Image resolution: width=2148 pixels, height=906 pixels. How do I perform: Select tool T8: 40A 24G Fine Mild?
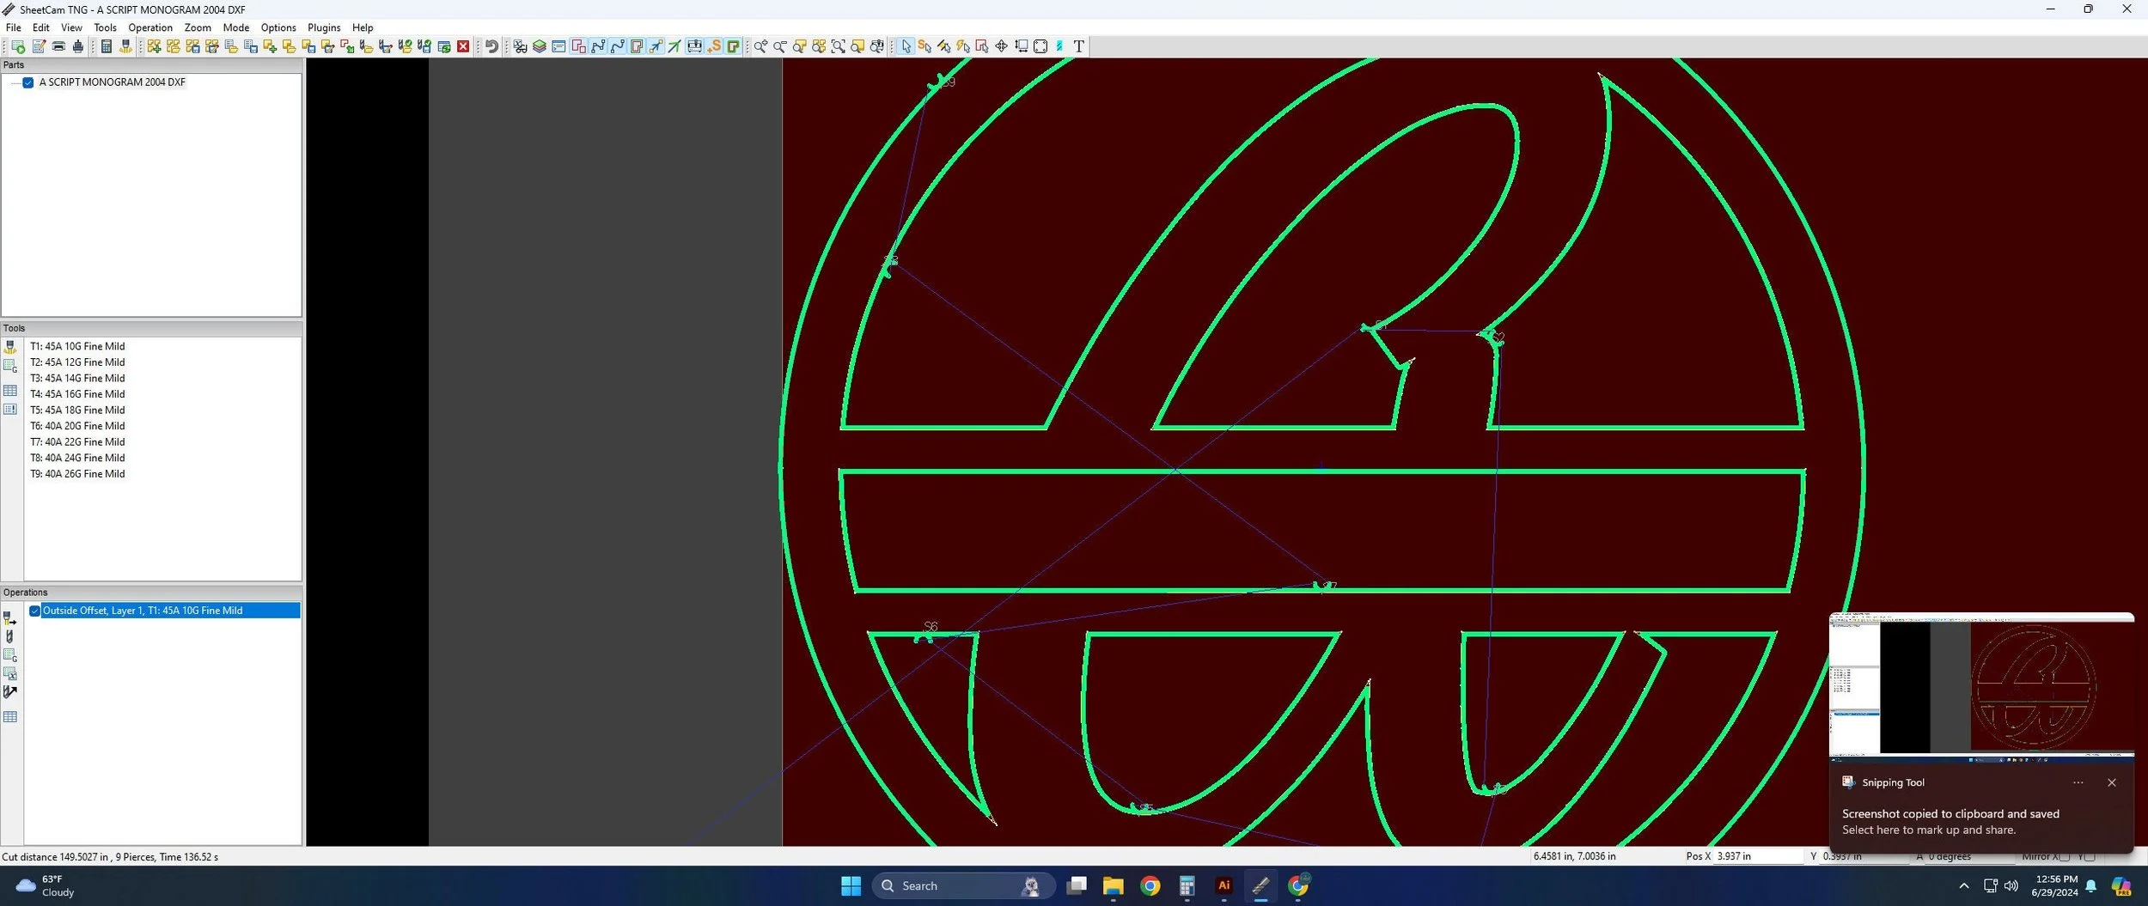coord(77,458)
